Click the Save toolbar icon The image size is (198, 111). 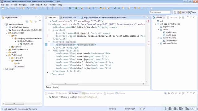(x=8, y=8)
